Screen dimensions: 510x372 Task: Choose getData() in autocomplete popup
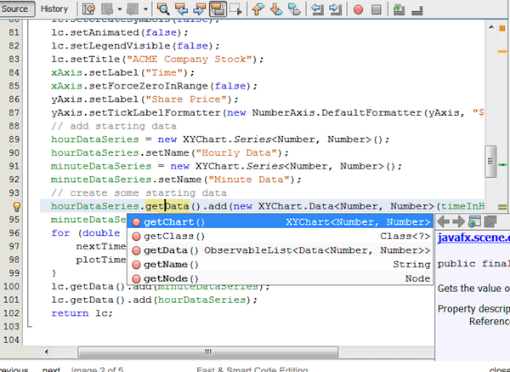171,250
